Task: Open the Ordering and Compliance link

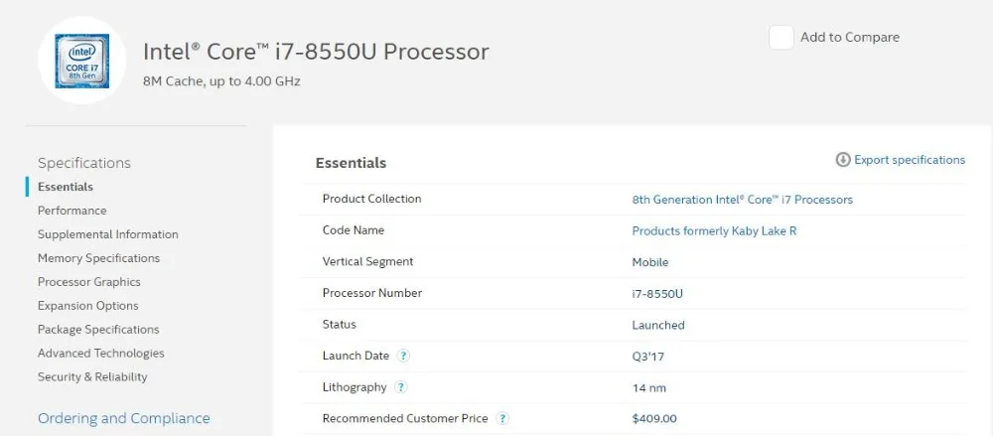Action: click(124, 418)
